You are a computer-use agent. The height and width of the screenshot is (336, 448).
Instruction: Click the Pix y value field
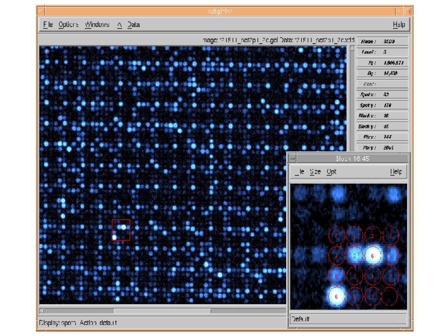click(382, 147)
